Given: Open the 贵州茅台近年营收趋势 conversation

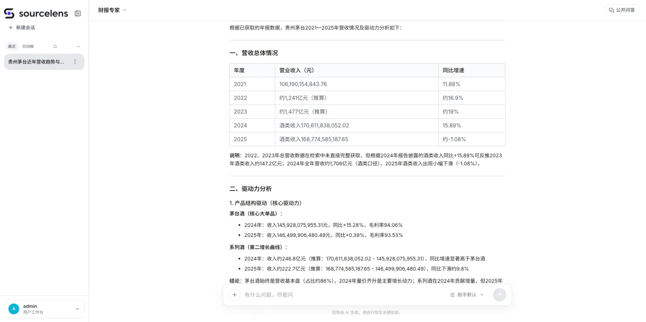Looking at the screenshot, I should pos(36,62).
